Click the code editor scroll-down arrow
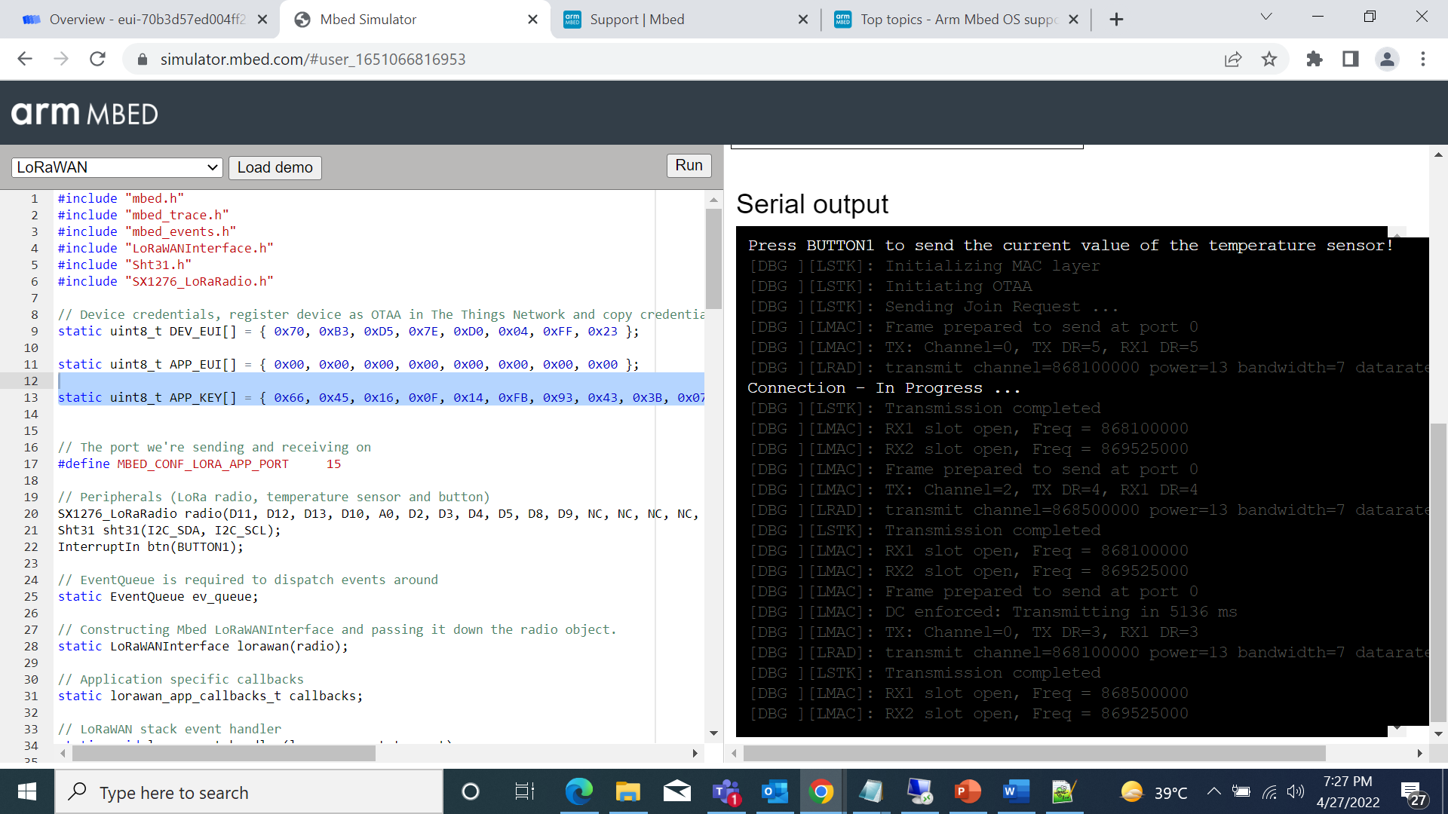Screen dimensions: 1448x814 pyautogui.click(x=713, y=733)
